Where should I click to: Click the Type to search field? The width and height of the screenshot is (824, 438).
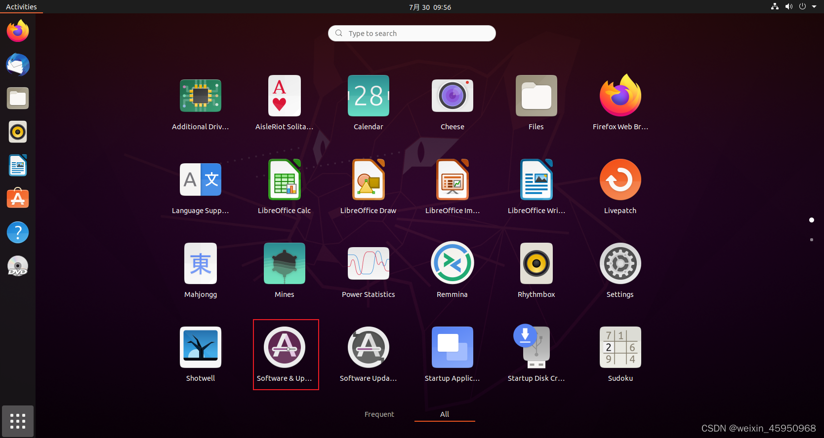coord(412,33)
